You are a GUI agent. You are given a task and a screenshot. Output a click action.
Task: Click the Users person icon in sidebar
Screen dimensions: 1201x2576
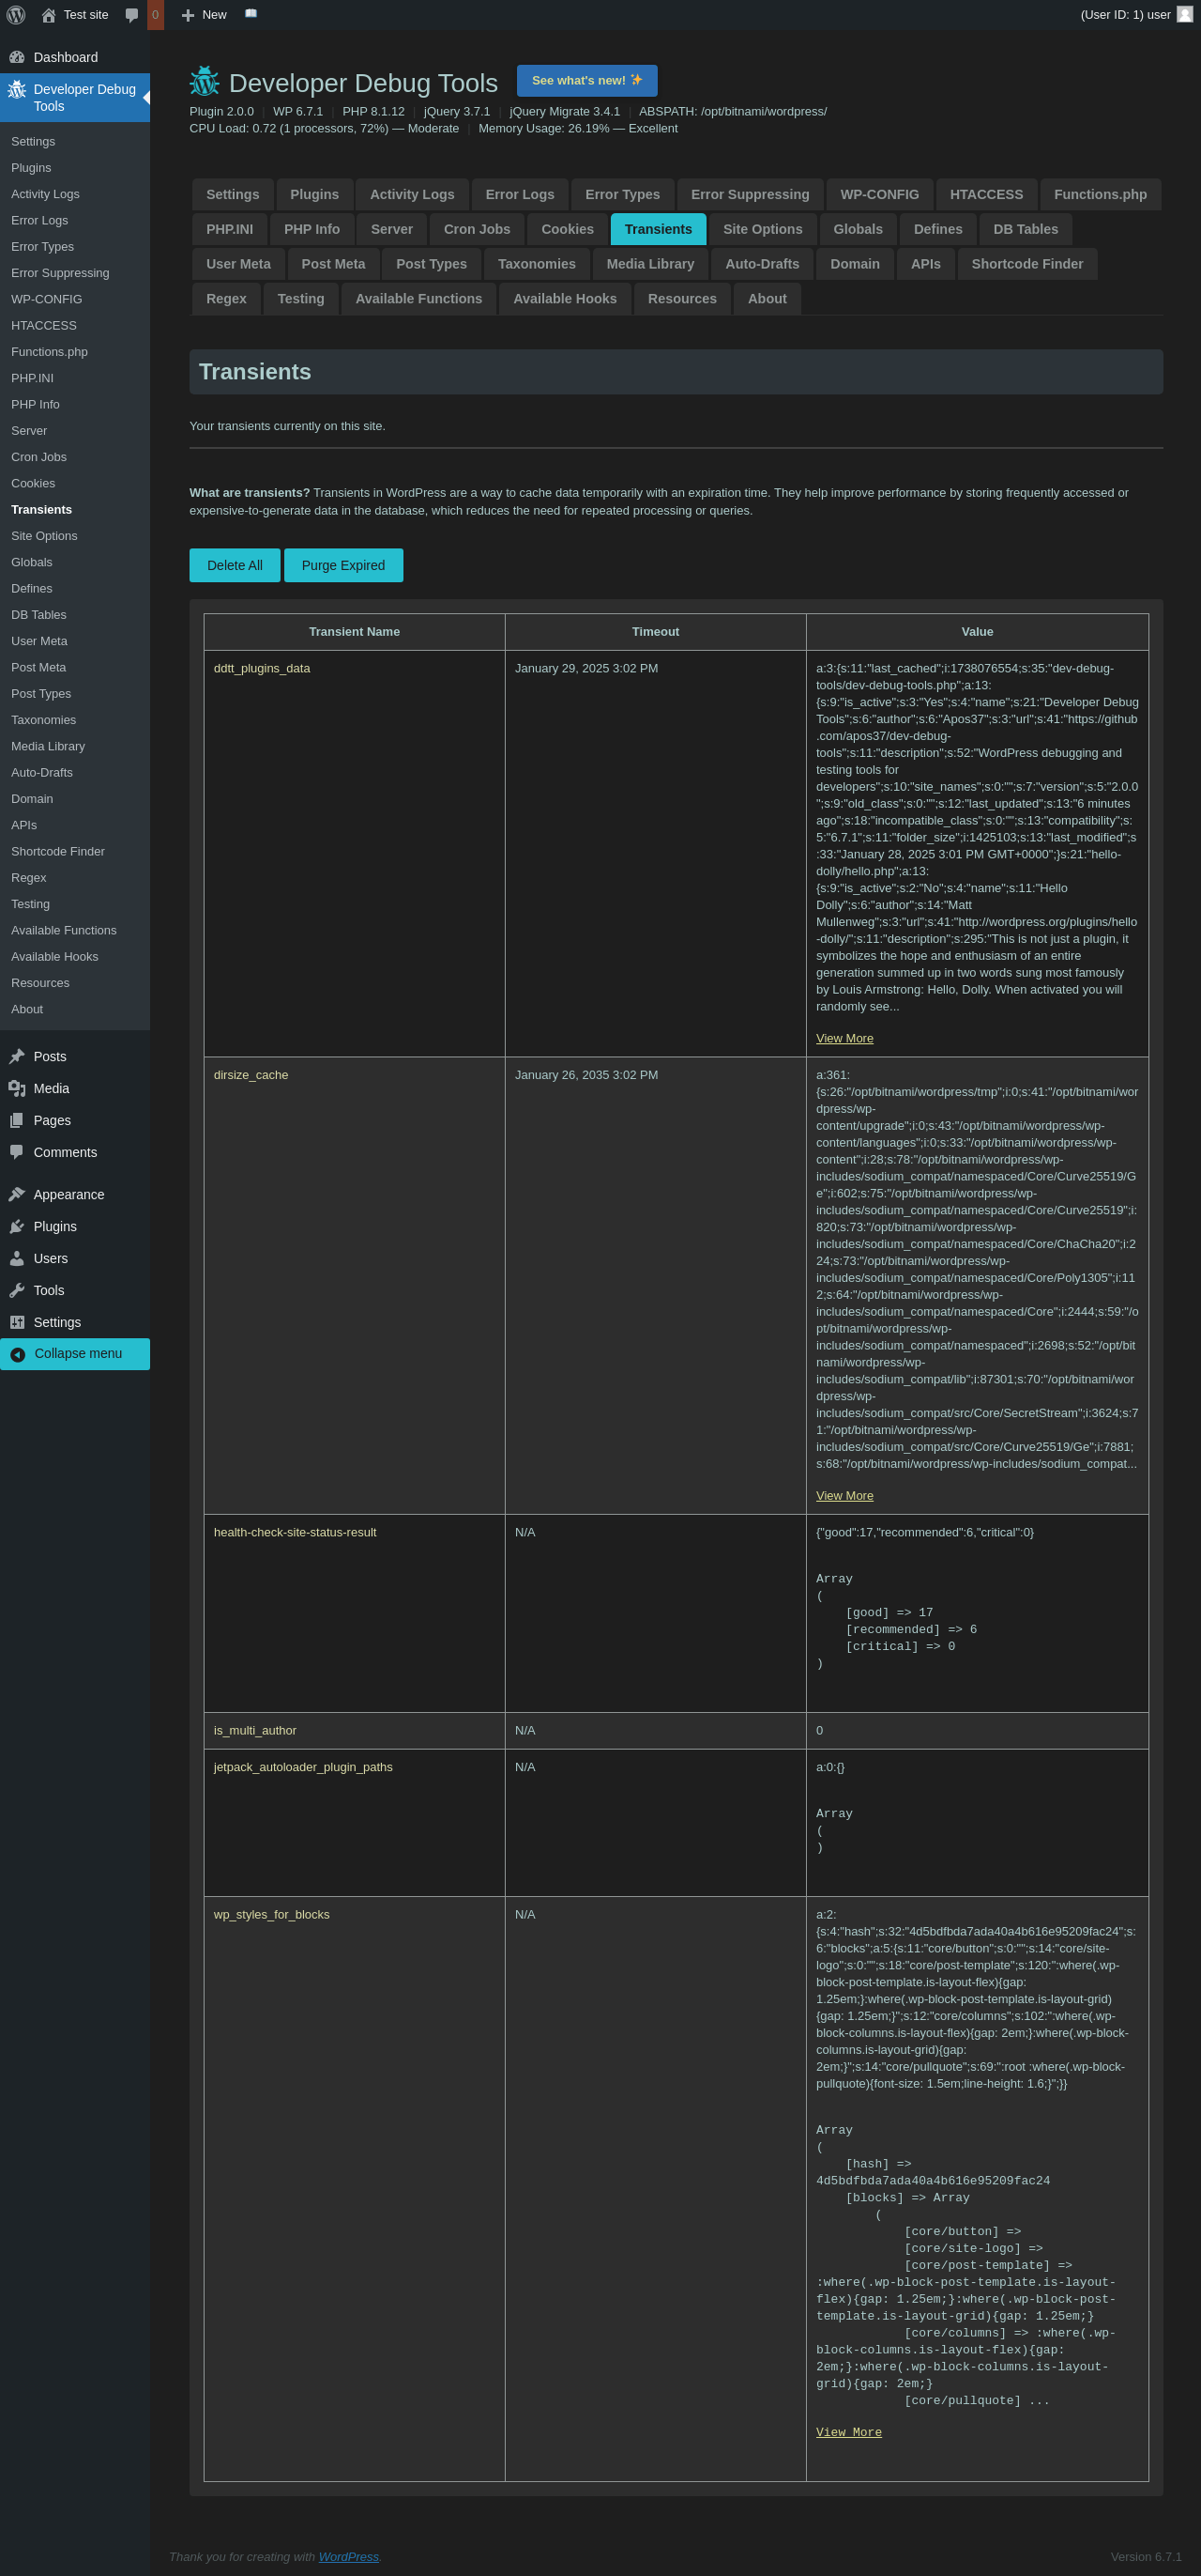point(17,1259)
